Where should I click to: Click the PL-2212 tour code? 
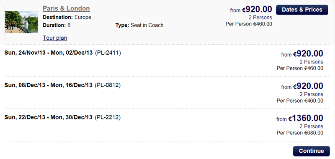coord(108,117)
